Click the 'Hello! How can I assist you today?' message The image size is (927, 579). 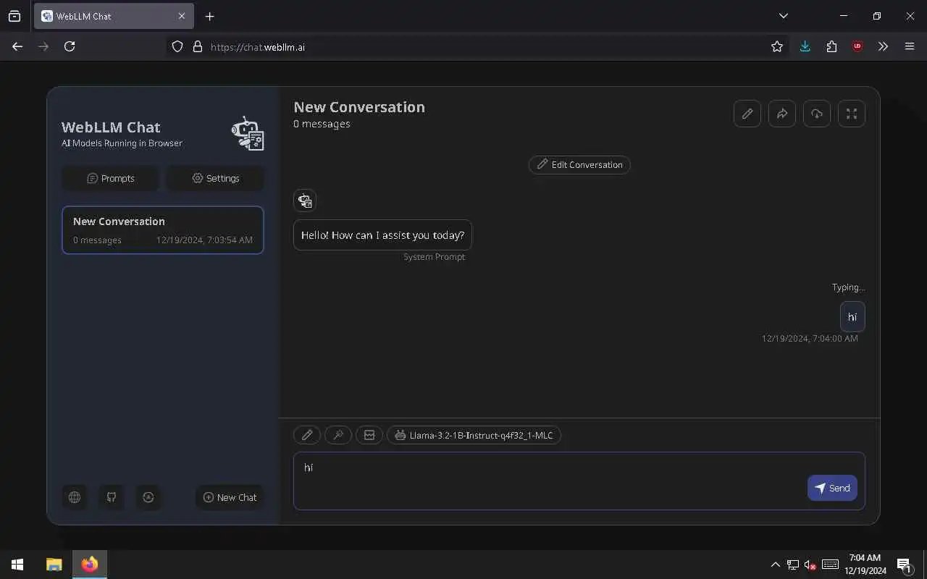coord(382,235)
